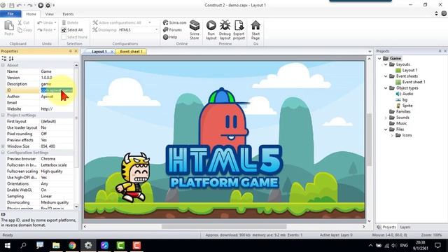This screenshot has height=252, width=448.
Task: Click the Help button in Online group
Action: click(x=170, y=37)
